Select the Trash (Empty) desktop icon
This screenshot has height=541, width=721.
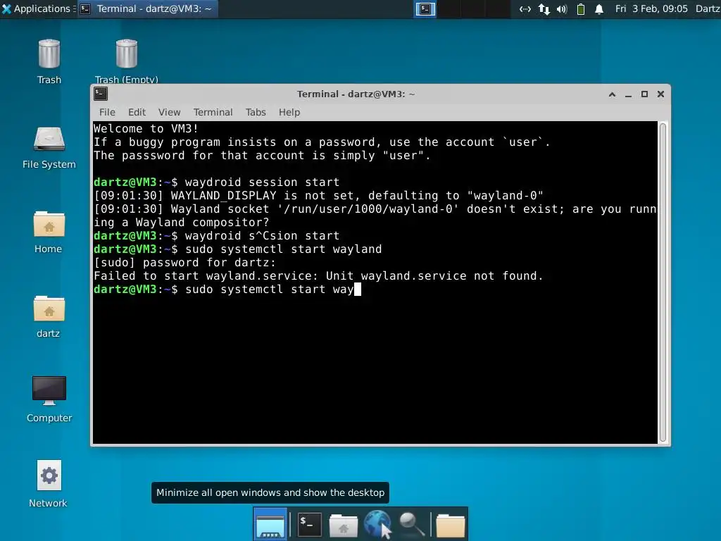coord(127,62)
